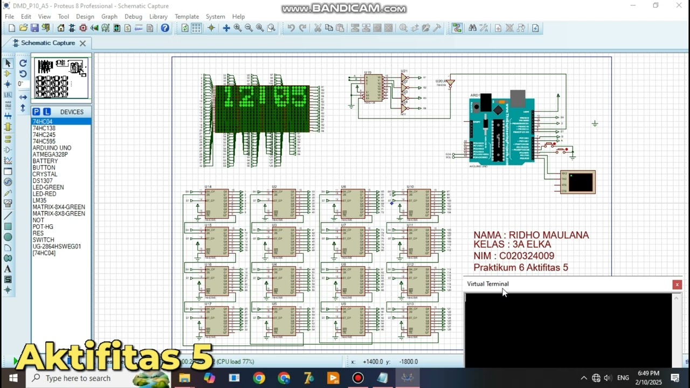Viewport: 690px width, 388px height.
Task: Select the Component Mode tool
Action: (8, 74)
